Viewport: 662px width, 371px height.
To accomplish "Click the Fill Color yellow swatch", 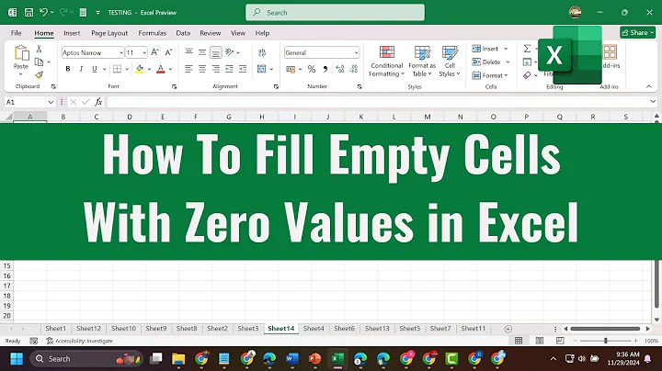I will (x=140, y=69).
